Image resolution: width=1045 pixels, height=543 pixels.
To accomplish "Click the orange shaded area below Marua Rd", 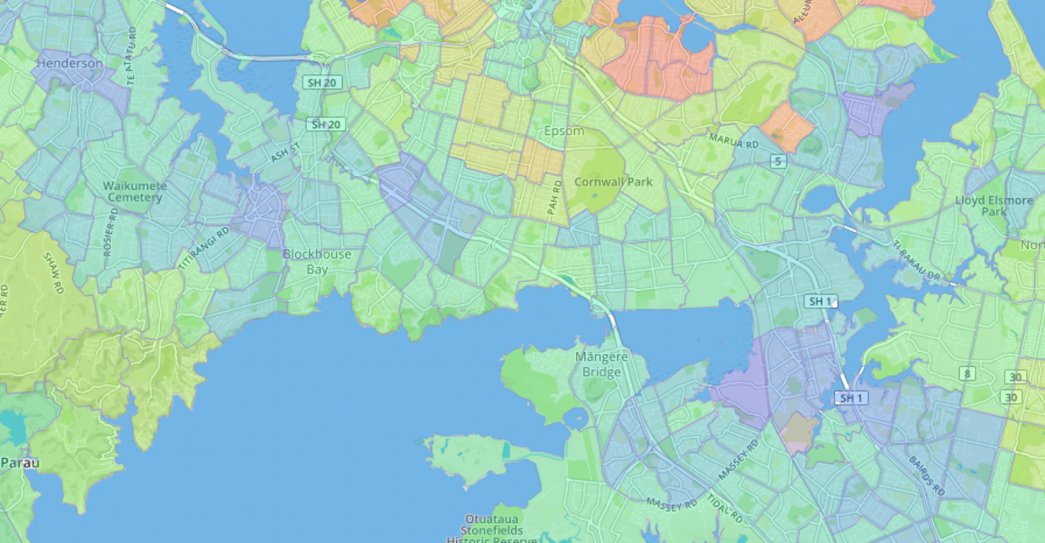I will tap(786, 126).
